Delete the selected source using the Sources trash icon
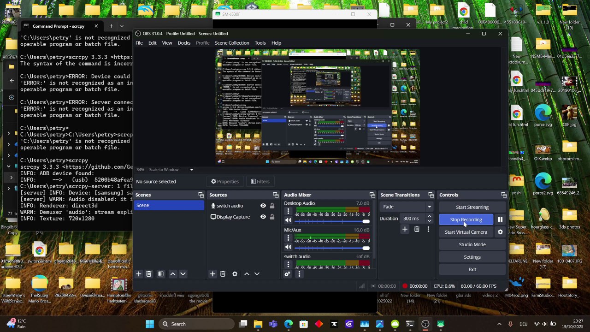This screenshot has height=332, width=590. click(x=223, y=274)
